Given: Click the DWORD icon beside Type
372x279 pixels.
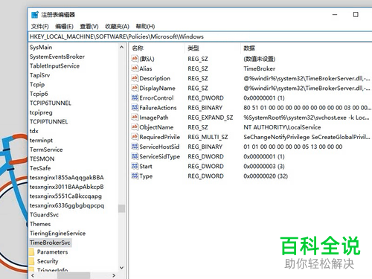Looking at the screenshot, I should click(135, 176).
